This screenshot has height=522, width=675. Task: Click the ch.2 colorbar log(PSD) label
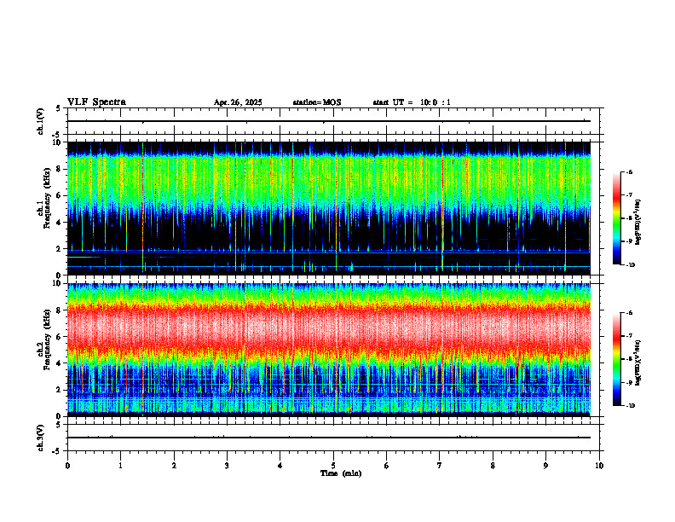[x=638, y=362]
